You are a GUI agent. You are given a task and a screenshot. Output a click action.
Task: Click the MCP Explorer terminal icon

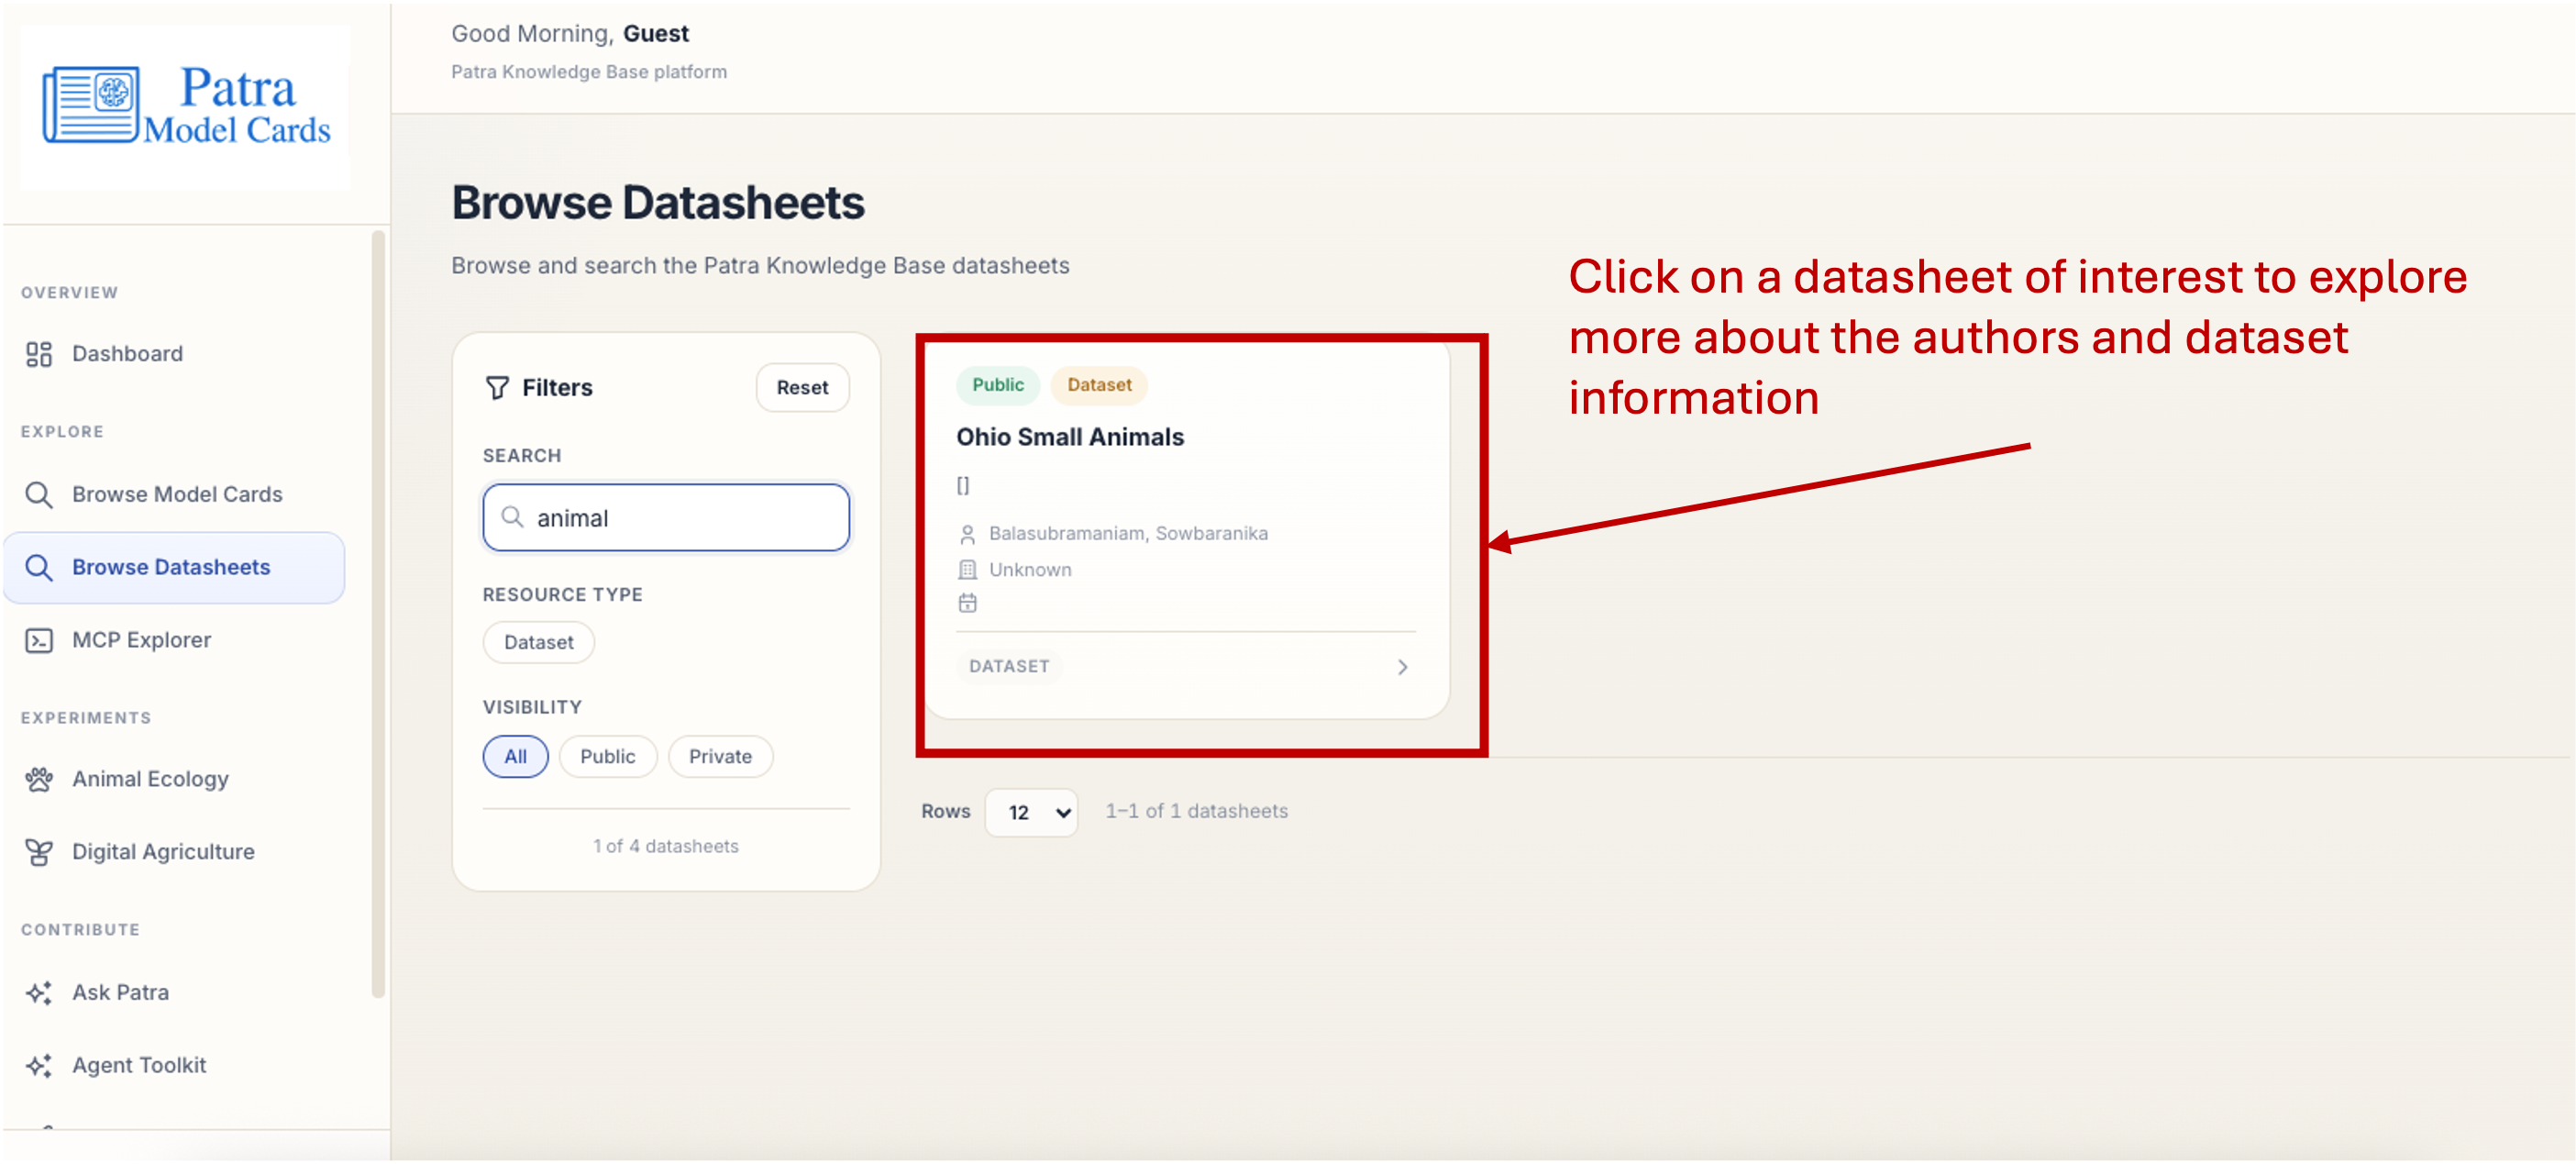[x=39, y=641]
